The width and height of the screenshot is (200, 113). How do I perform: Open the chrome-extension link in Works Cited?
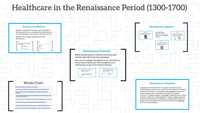pyautogui.click(x=34, y=99)
